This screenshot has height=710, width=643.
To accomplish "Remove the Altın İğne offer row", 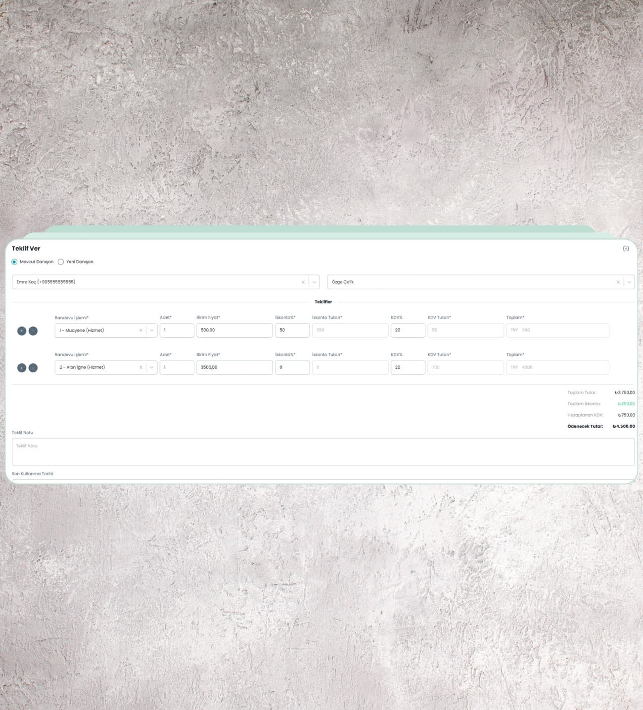I will (33, 368).
